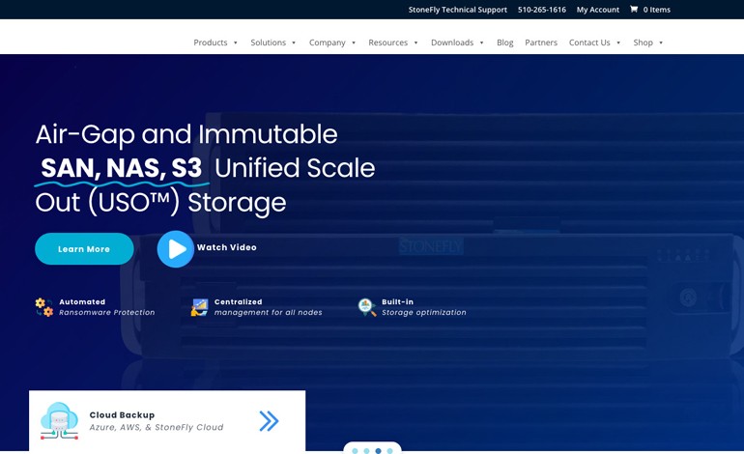Open the Partners page

(541, 43)
